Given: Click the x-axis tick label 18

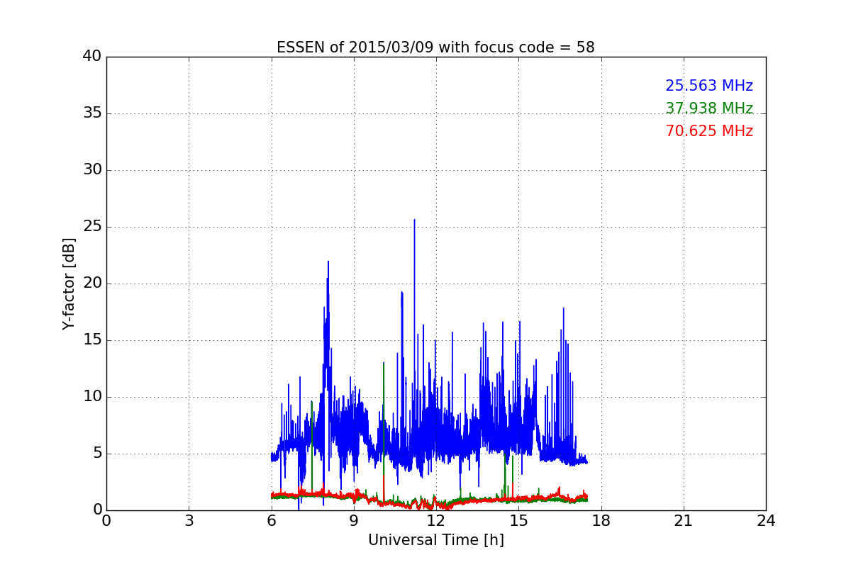Looking at the screenshot, I should 601,520.
